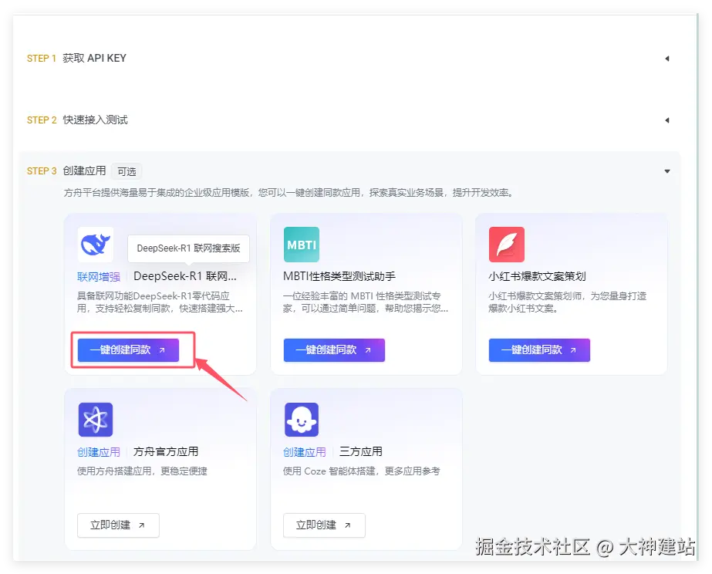Expand the STEP 1 获取 API KEY section

tap(669, 58)
